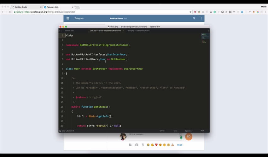Change Unix line endings in status bar

click(x=175, y=131)
